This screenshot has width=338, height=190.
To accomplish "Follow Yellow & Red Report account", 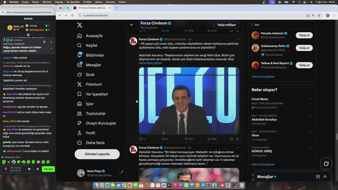I will tap(304, 65).
